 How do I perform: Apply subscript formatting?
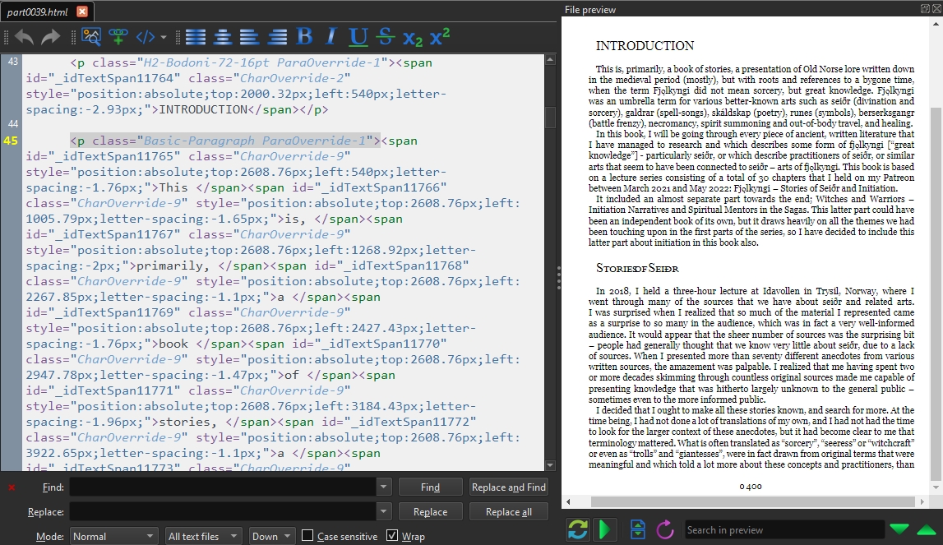(x=413, y=39)
